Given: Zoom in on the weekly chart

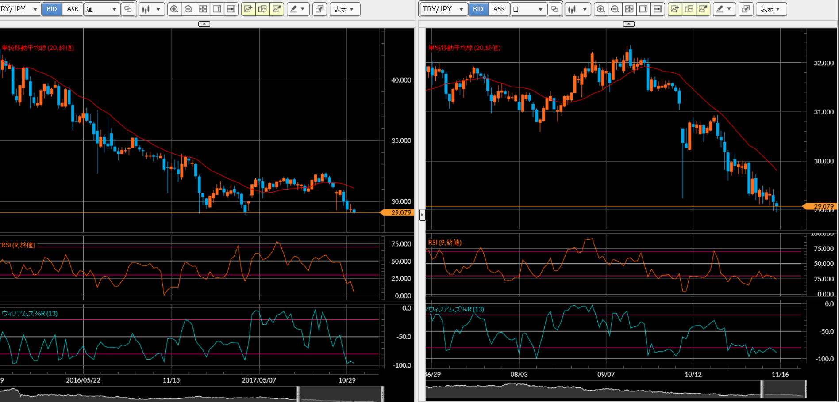Looking at the screenshot, I should coord(174,9).
